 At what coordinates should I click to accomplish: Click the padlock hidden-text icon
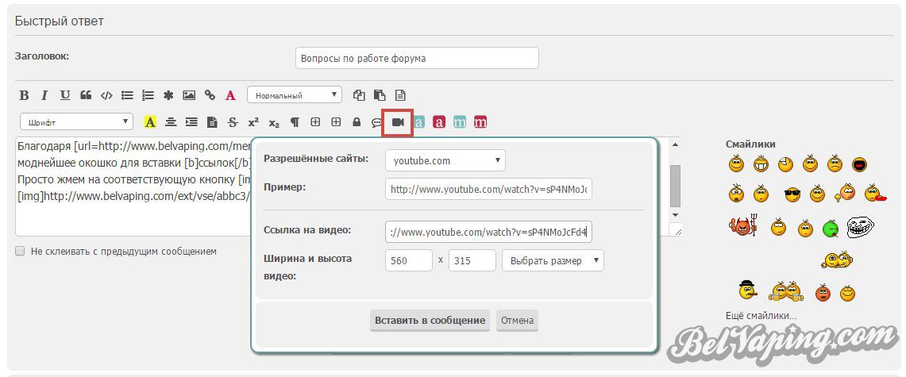click(357, 121)
